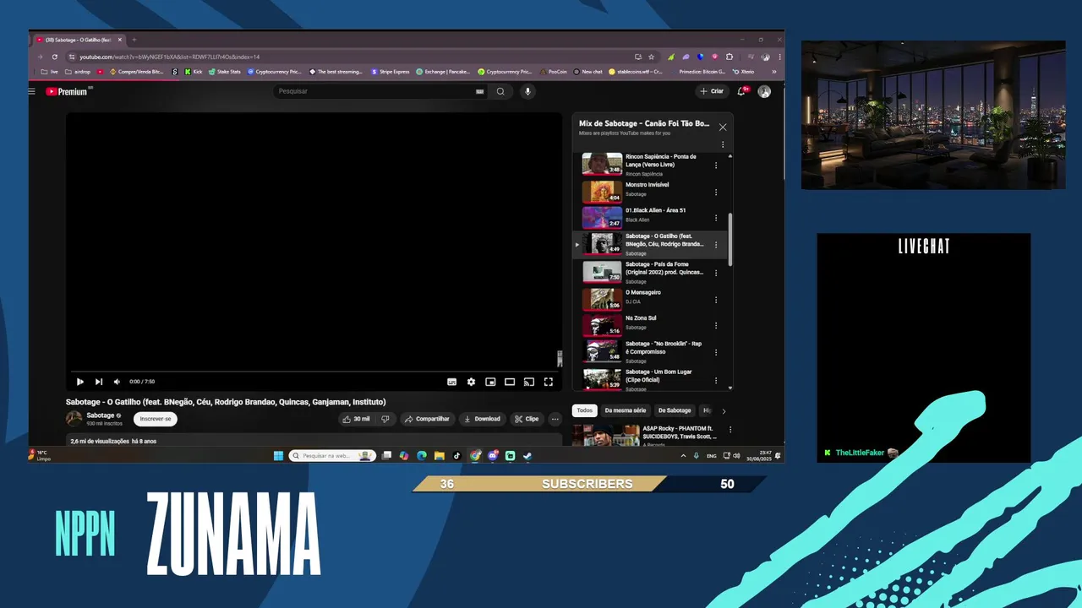Image resolution: width=1082 pixels, height=608 pixels.
Task: Open Chrome extensions puzzle icon
Action: 729,57
